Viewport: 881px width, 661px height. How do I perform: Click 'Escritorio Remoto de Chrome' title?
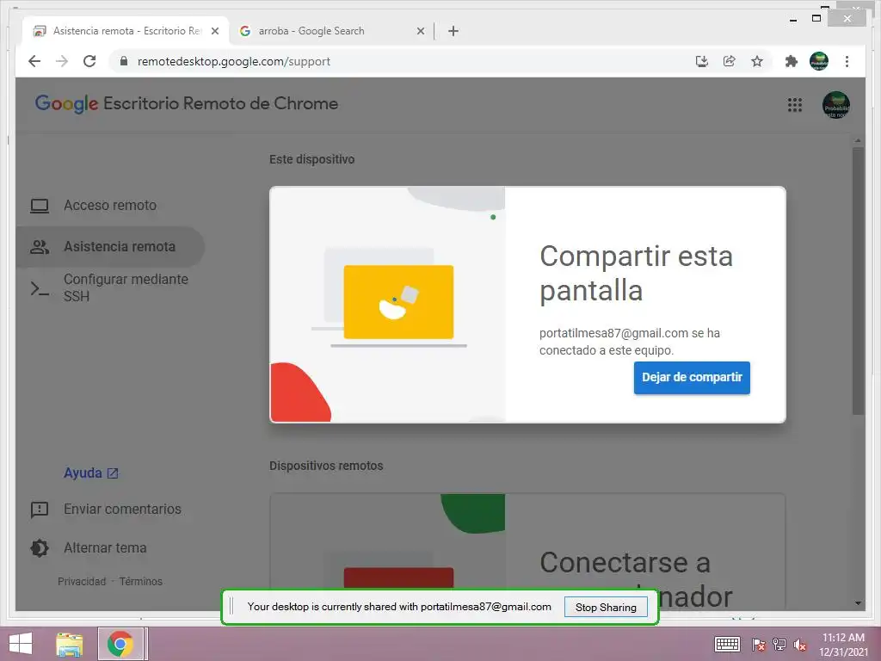click(221, 103)
